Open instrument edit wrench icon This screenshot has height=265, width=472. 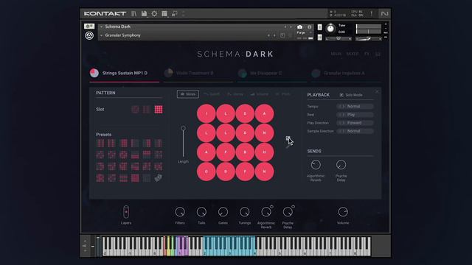[89, 26]
